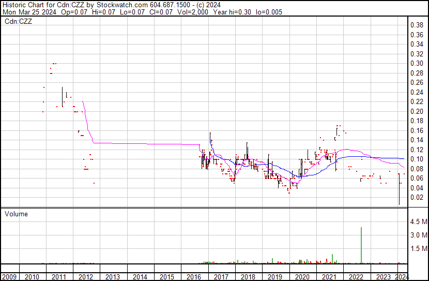Click the 0.20 price axis label
The width and height of the screenshot is (429, 281).
pyautogui.click(x=417, y=112)
